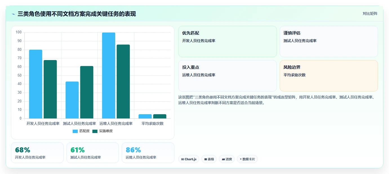Click the 表格 tag chip
This screenshot has width=389, height=174.
(x=209, y=159)
